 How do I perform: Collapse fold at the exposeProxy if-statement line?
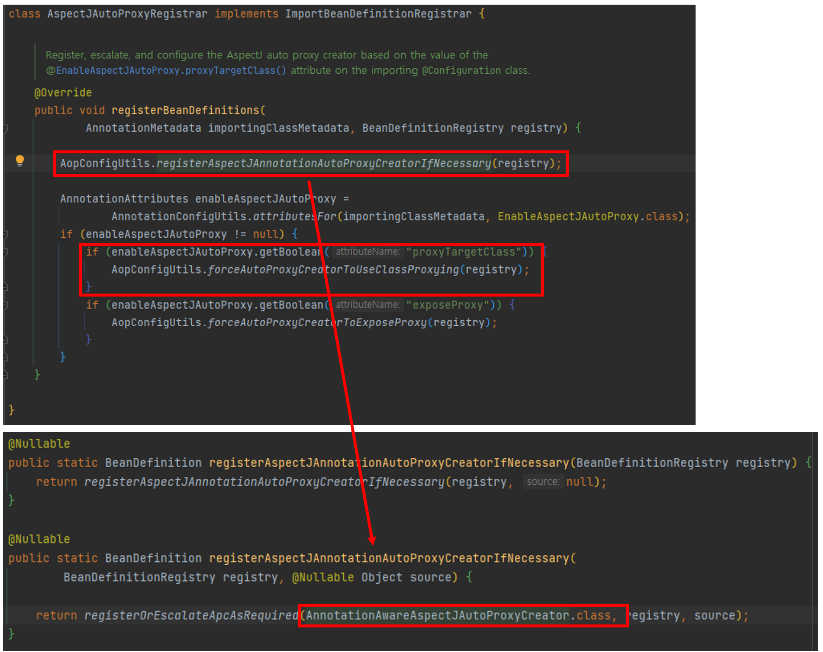[x=6, y=305]
